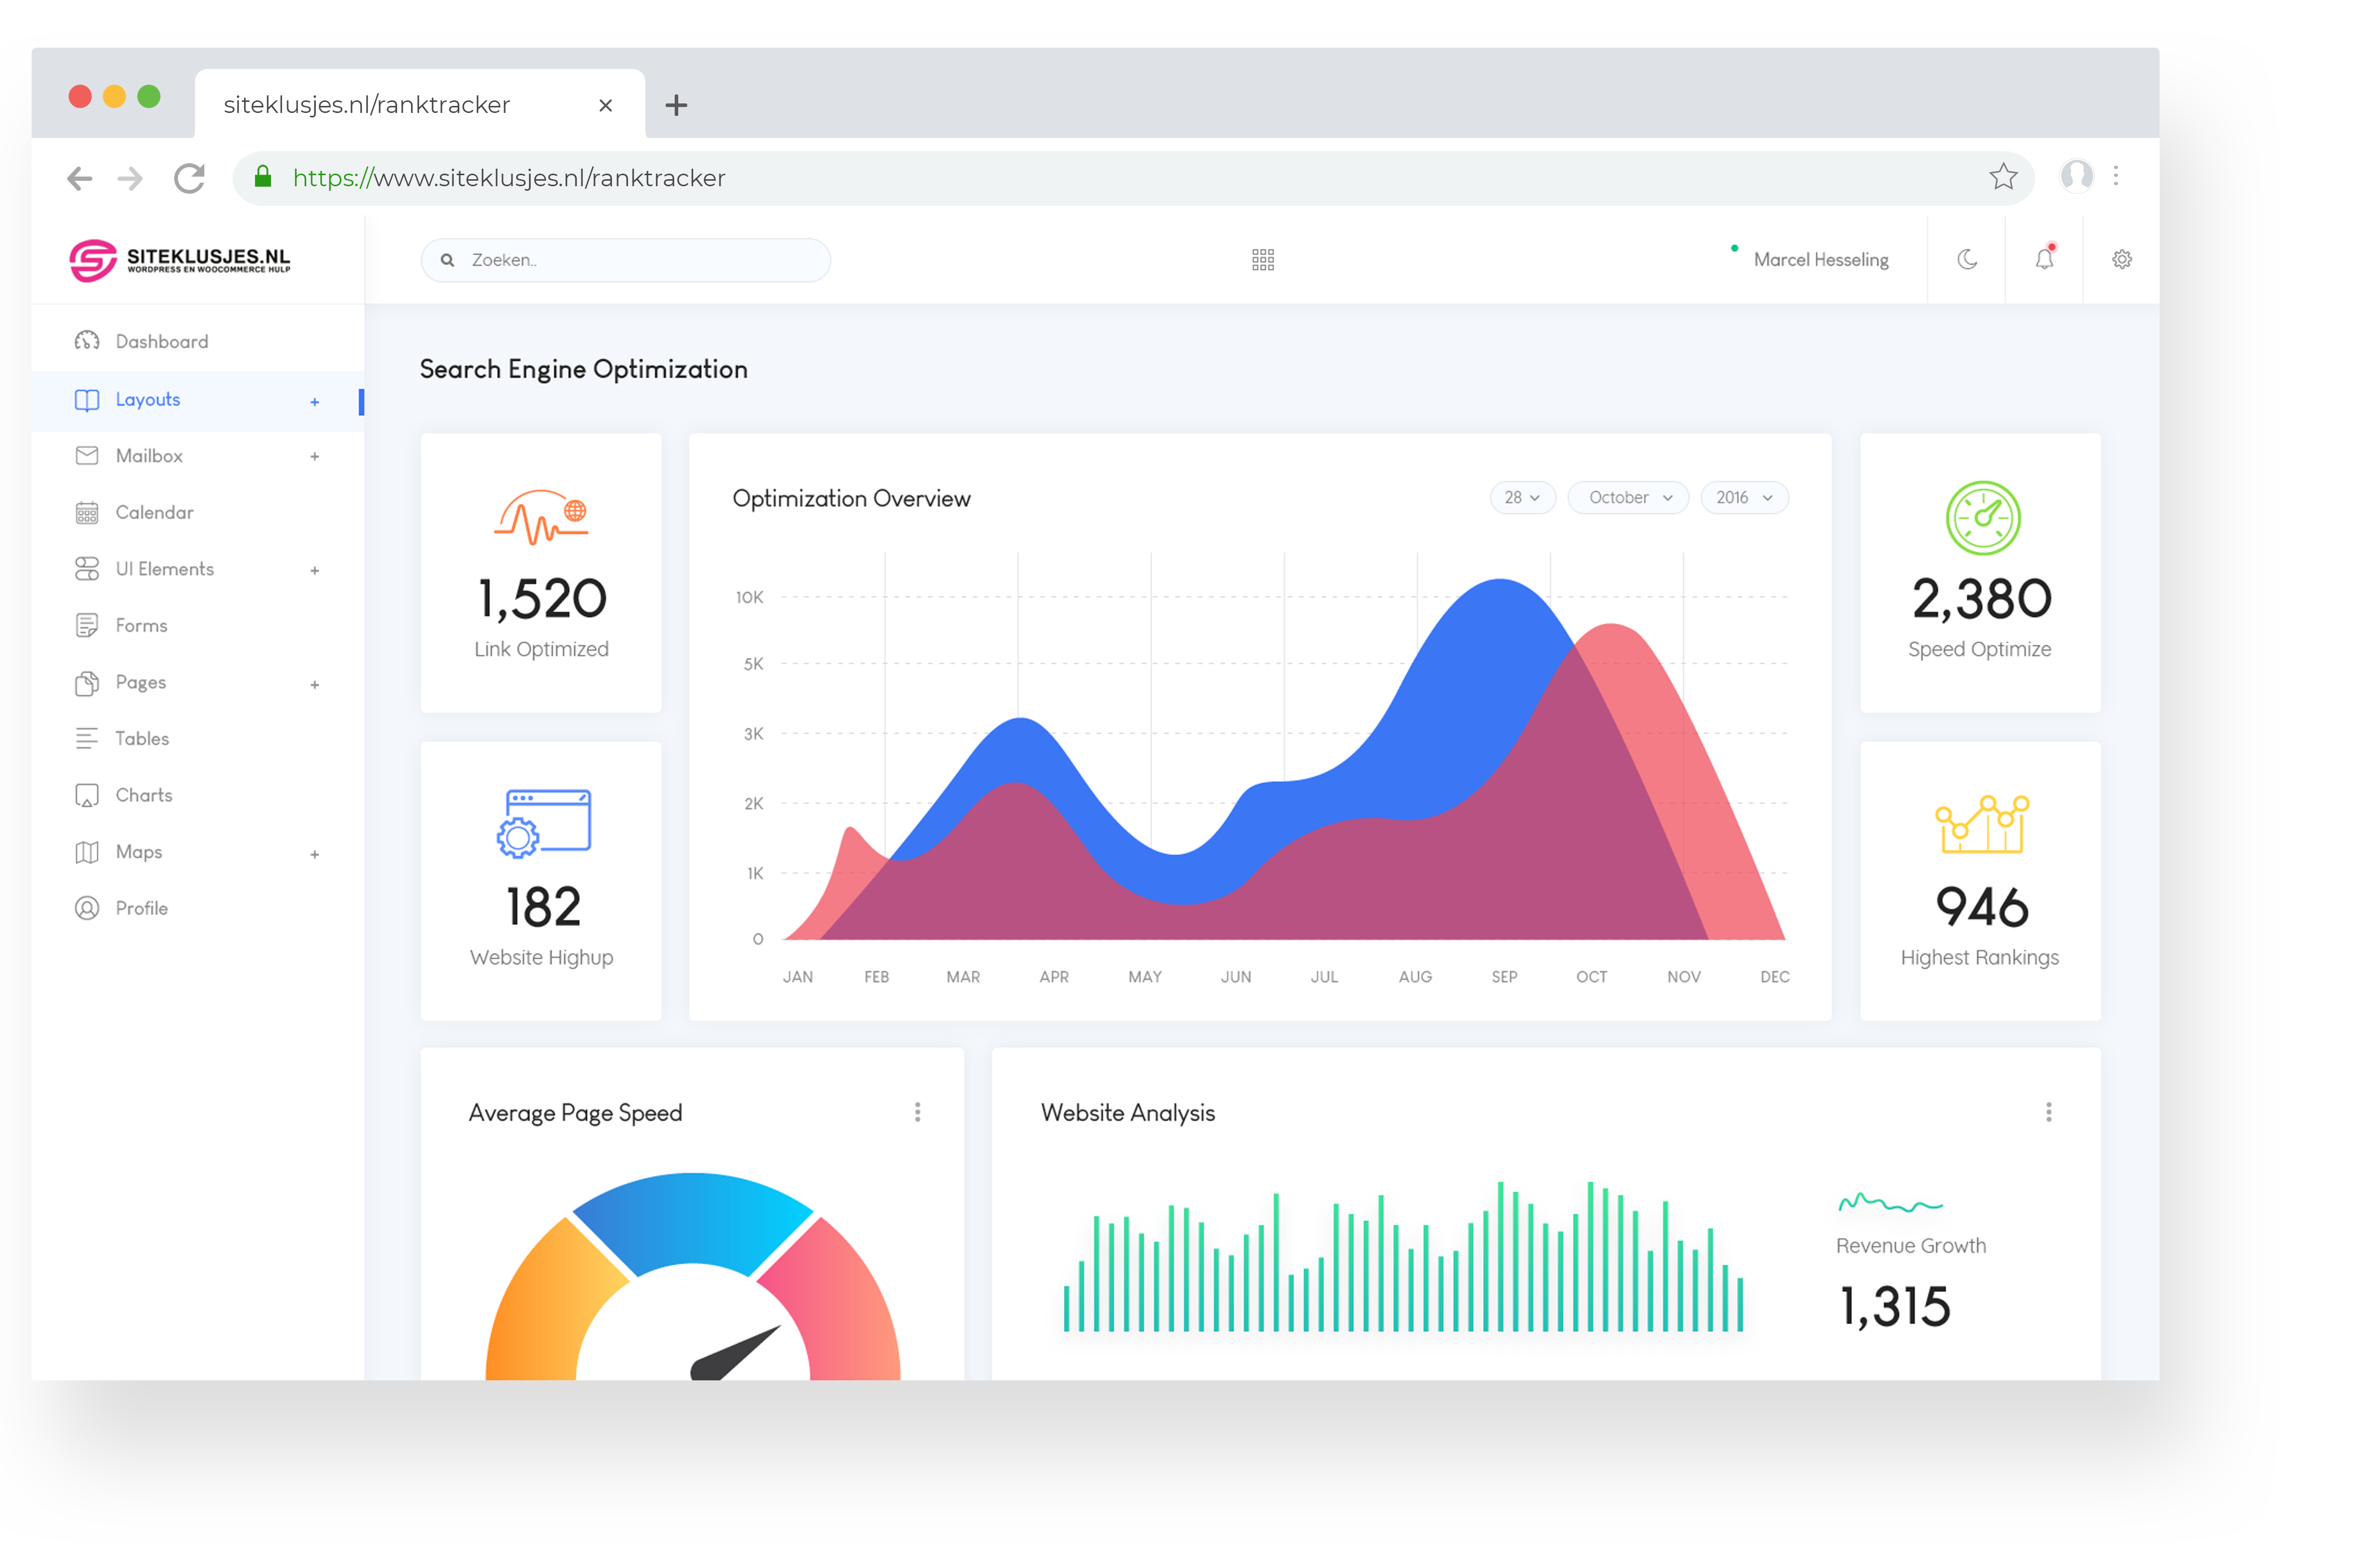
Task: Expand Maps submenu plus
Action: [x=315, y=854]
